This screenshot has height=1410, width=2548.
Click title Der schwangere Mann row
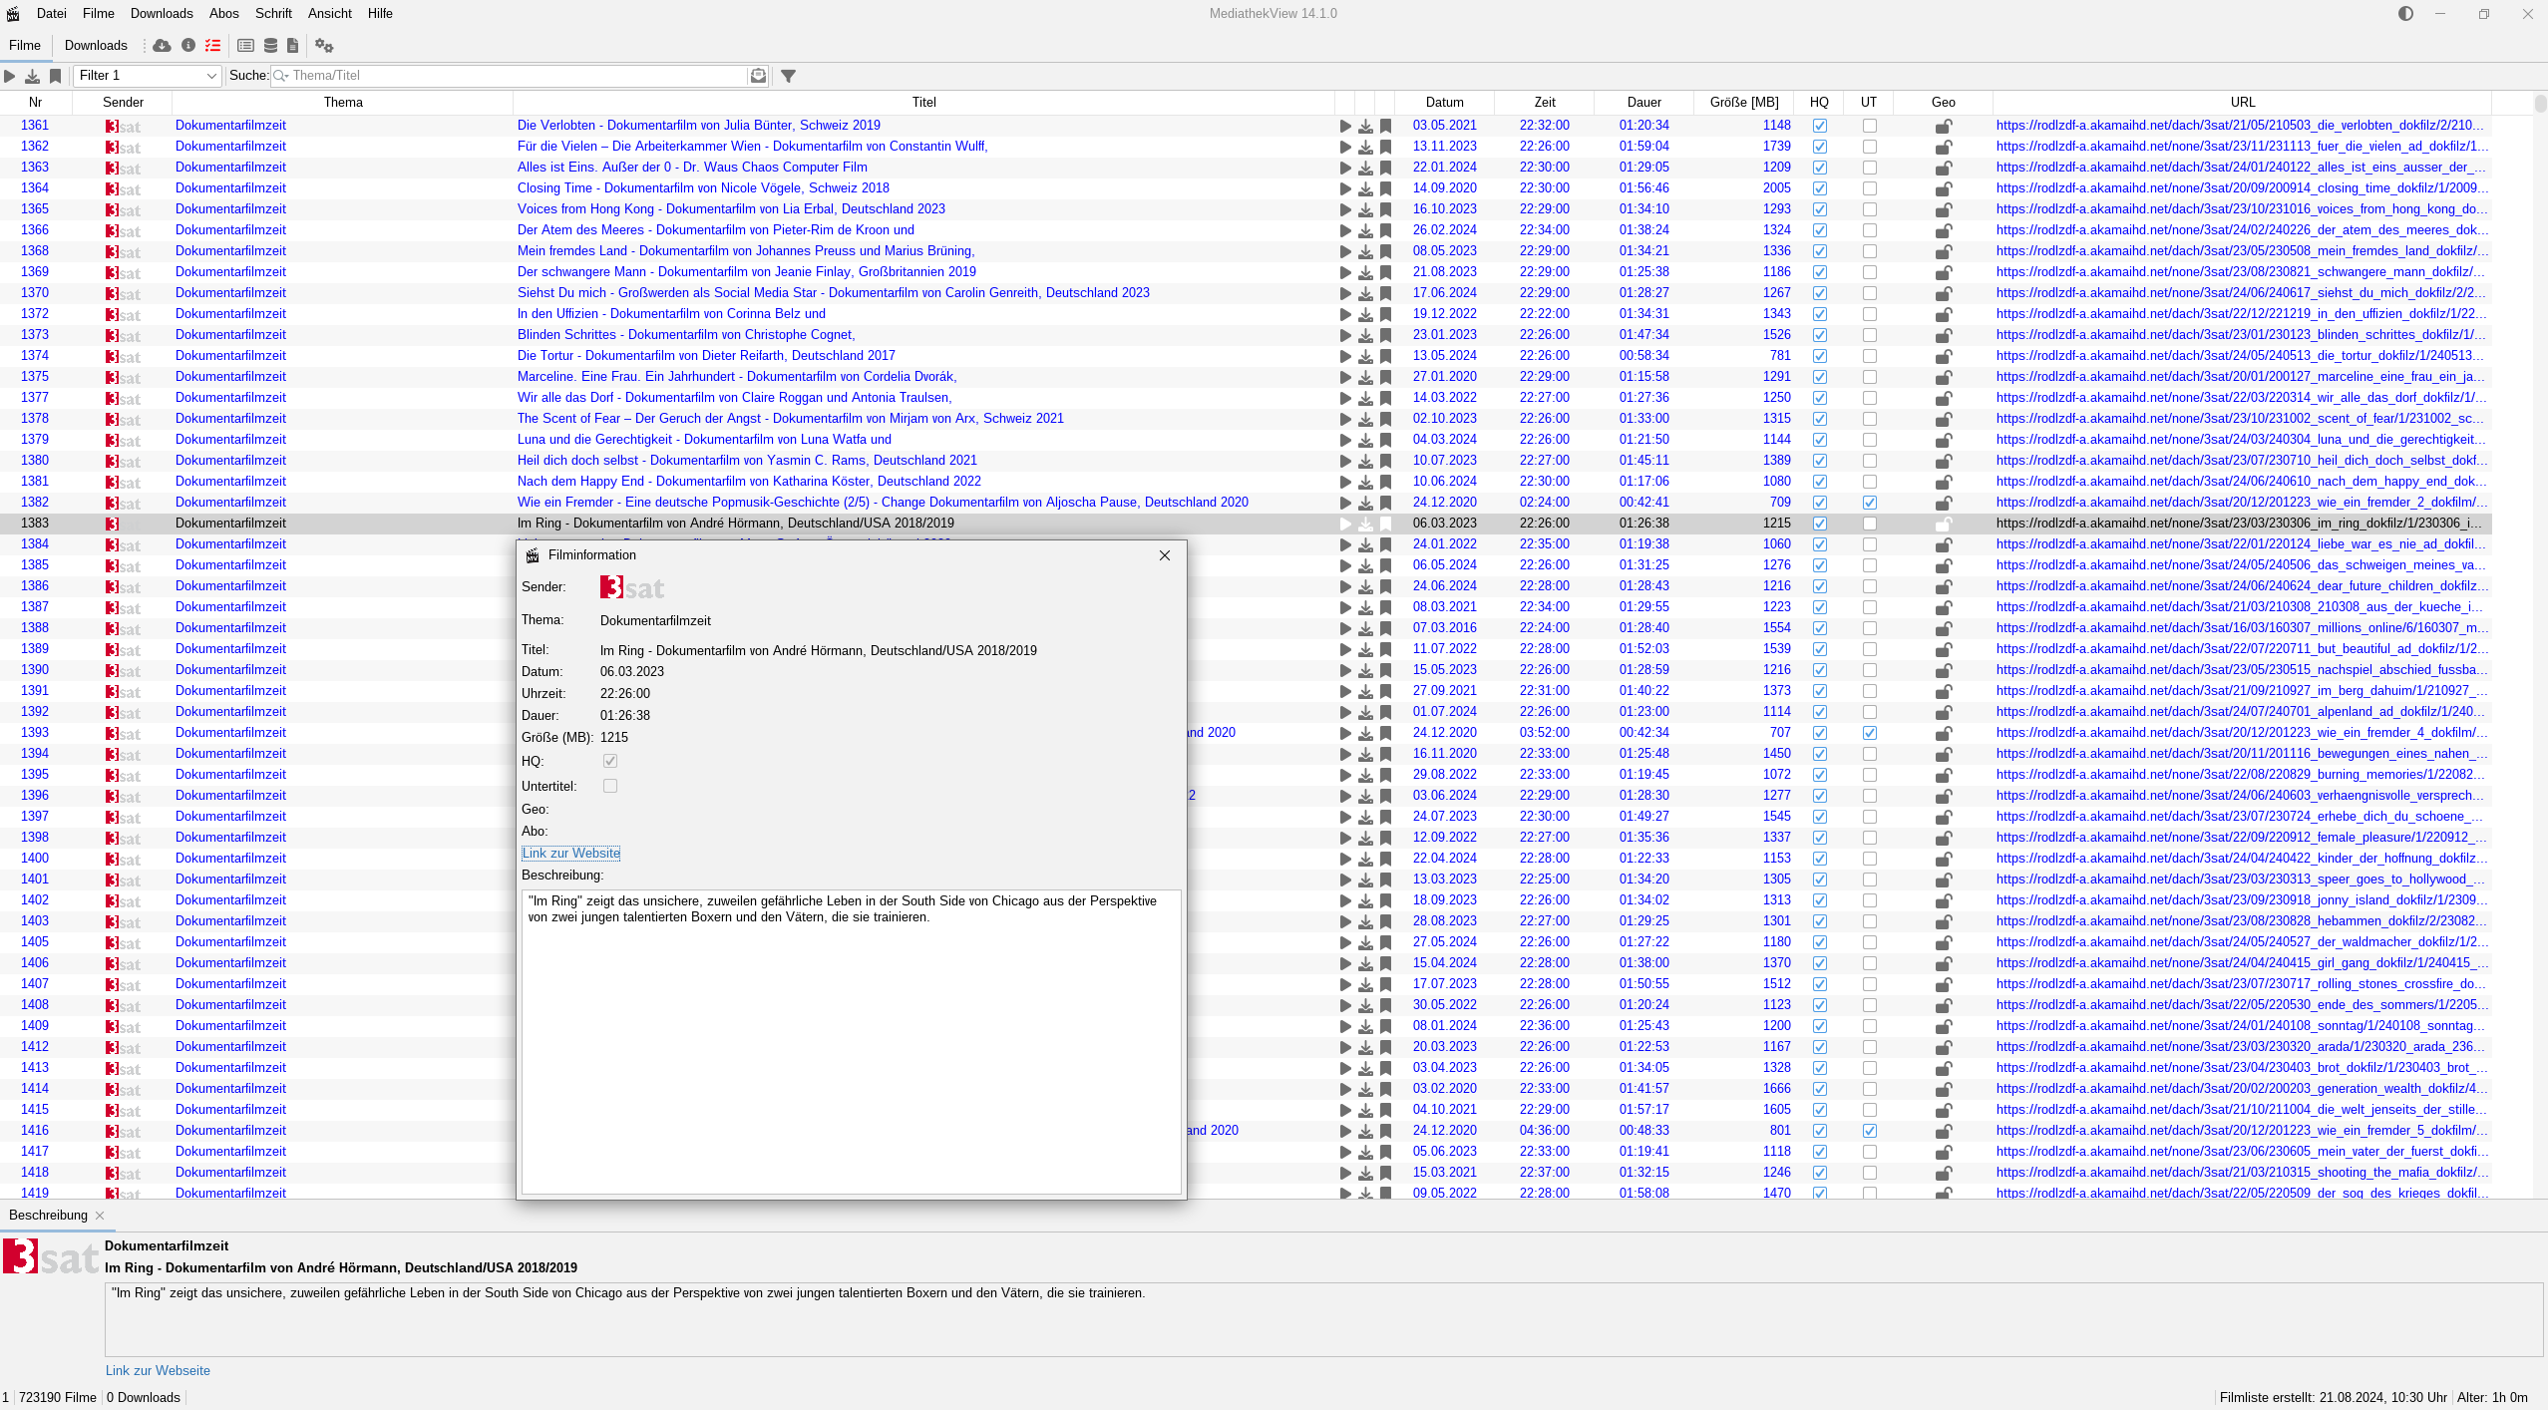click(746, 272)
